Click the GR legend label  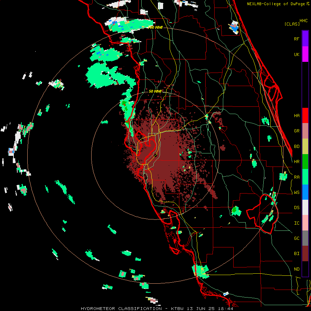pos(296,131)
